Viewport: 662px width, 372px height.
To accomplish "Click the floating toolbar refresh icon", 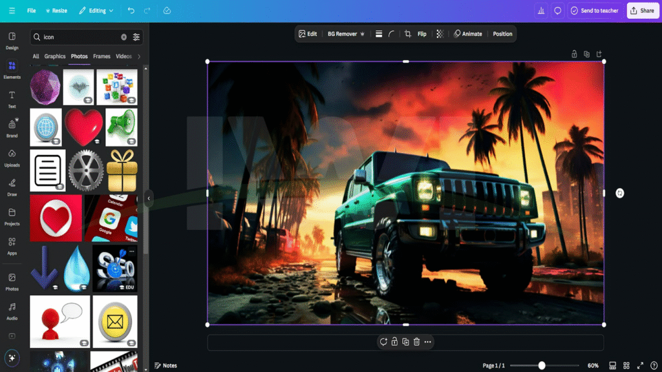I will pos(383,342).
